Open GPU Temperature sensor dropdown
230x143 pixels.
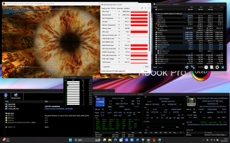point(119,18)
